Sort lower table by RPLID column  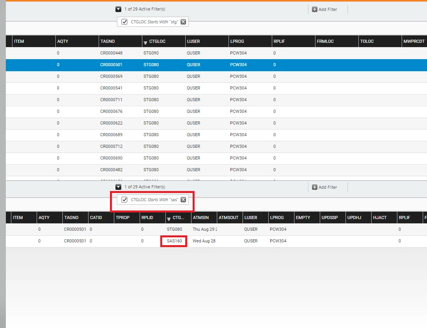152,217
